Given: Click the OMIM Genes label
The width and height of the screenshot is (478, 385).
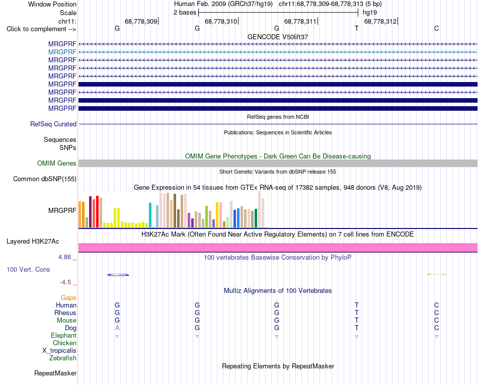Looking at the screenshot, I should click(57, 164).
